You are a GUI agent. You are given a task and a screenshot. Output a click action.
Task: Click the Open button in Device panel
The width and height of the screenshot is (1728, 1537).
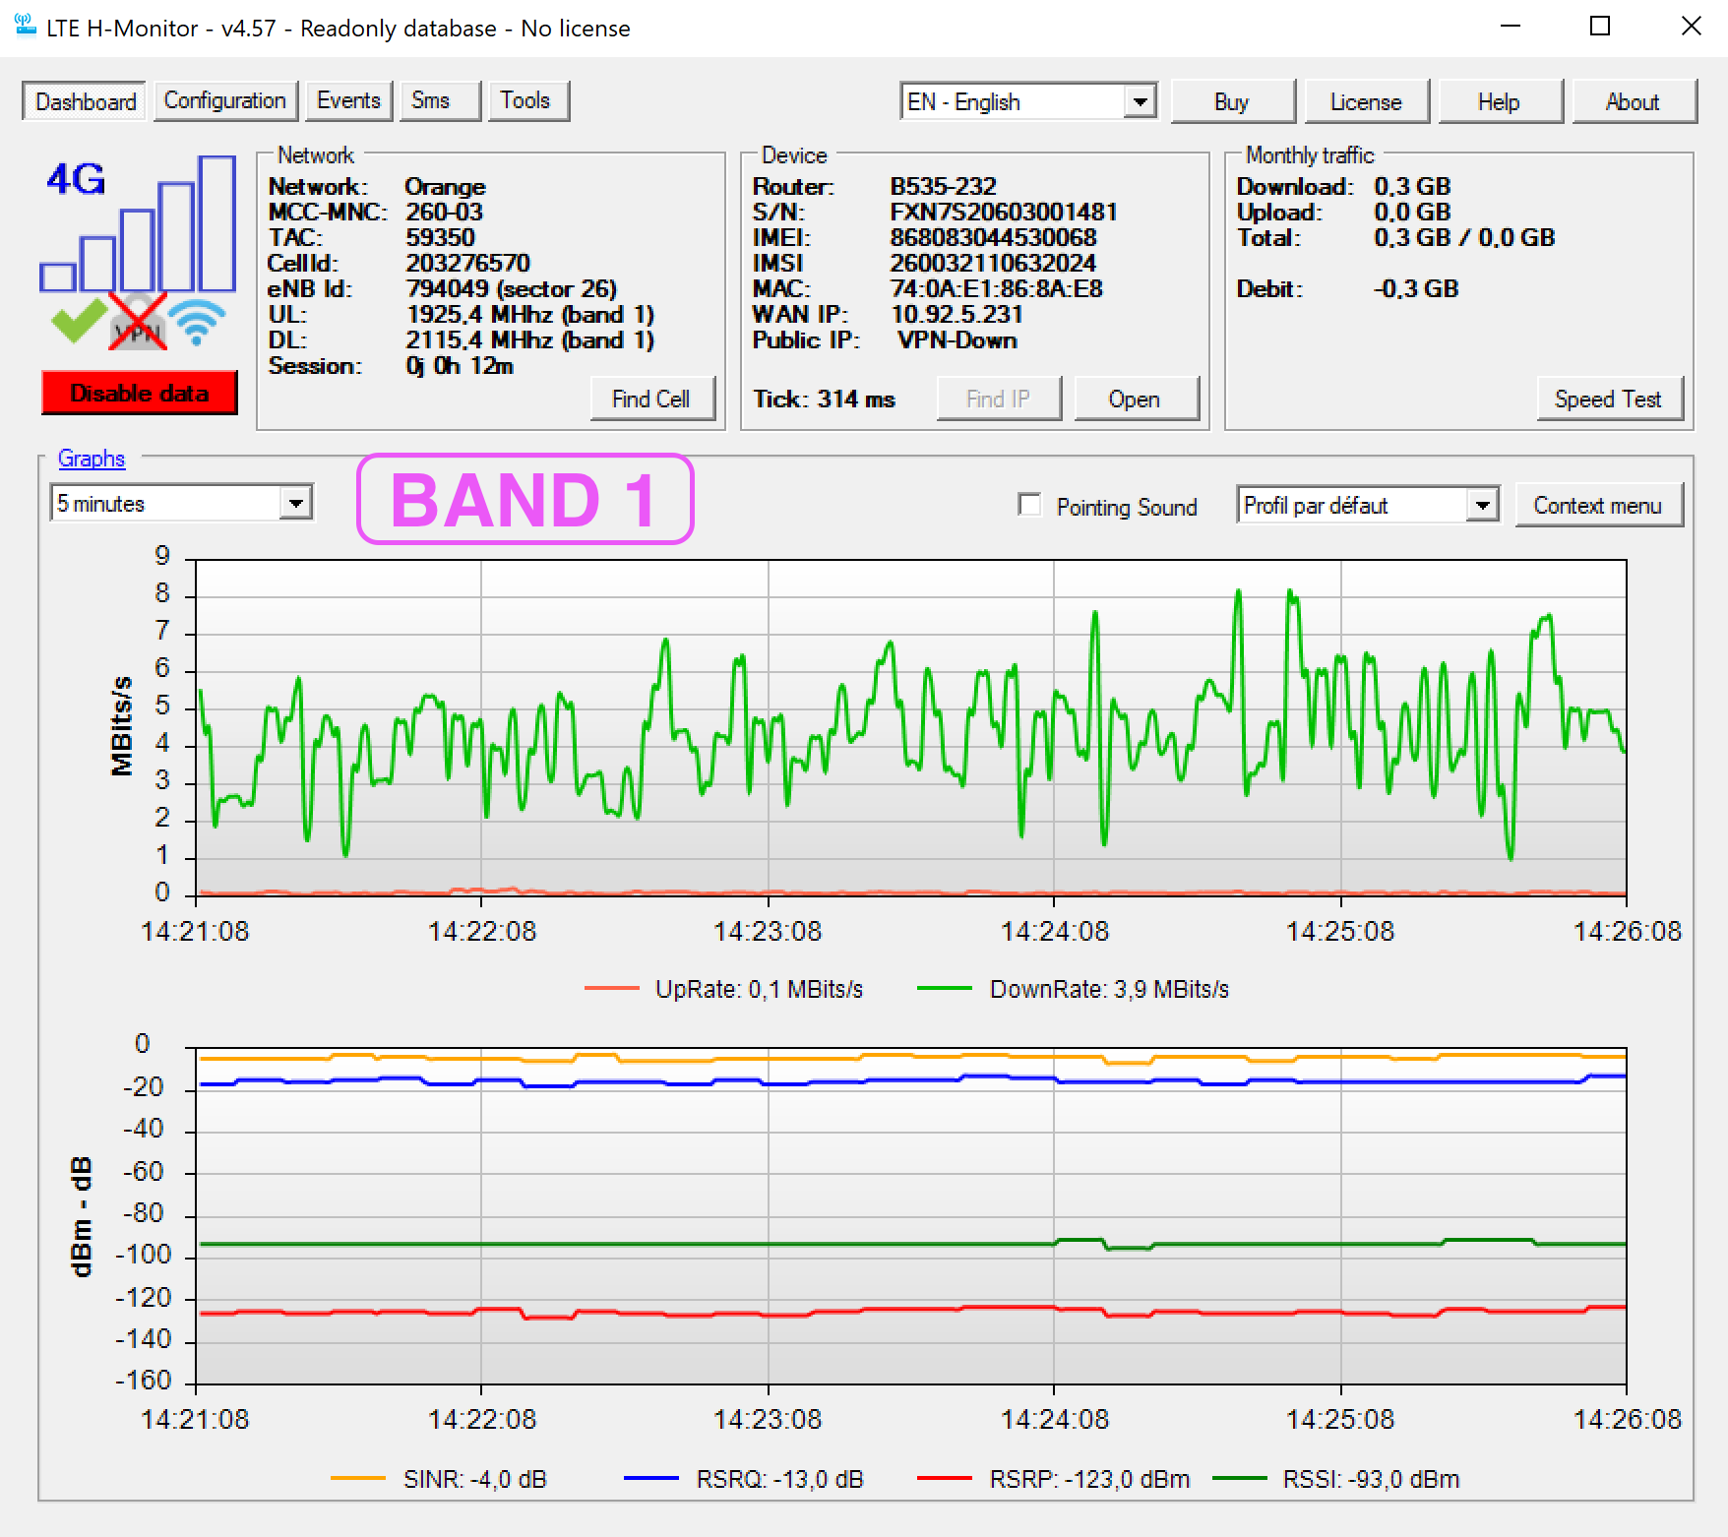[x=1136, y=399]
